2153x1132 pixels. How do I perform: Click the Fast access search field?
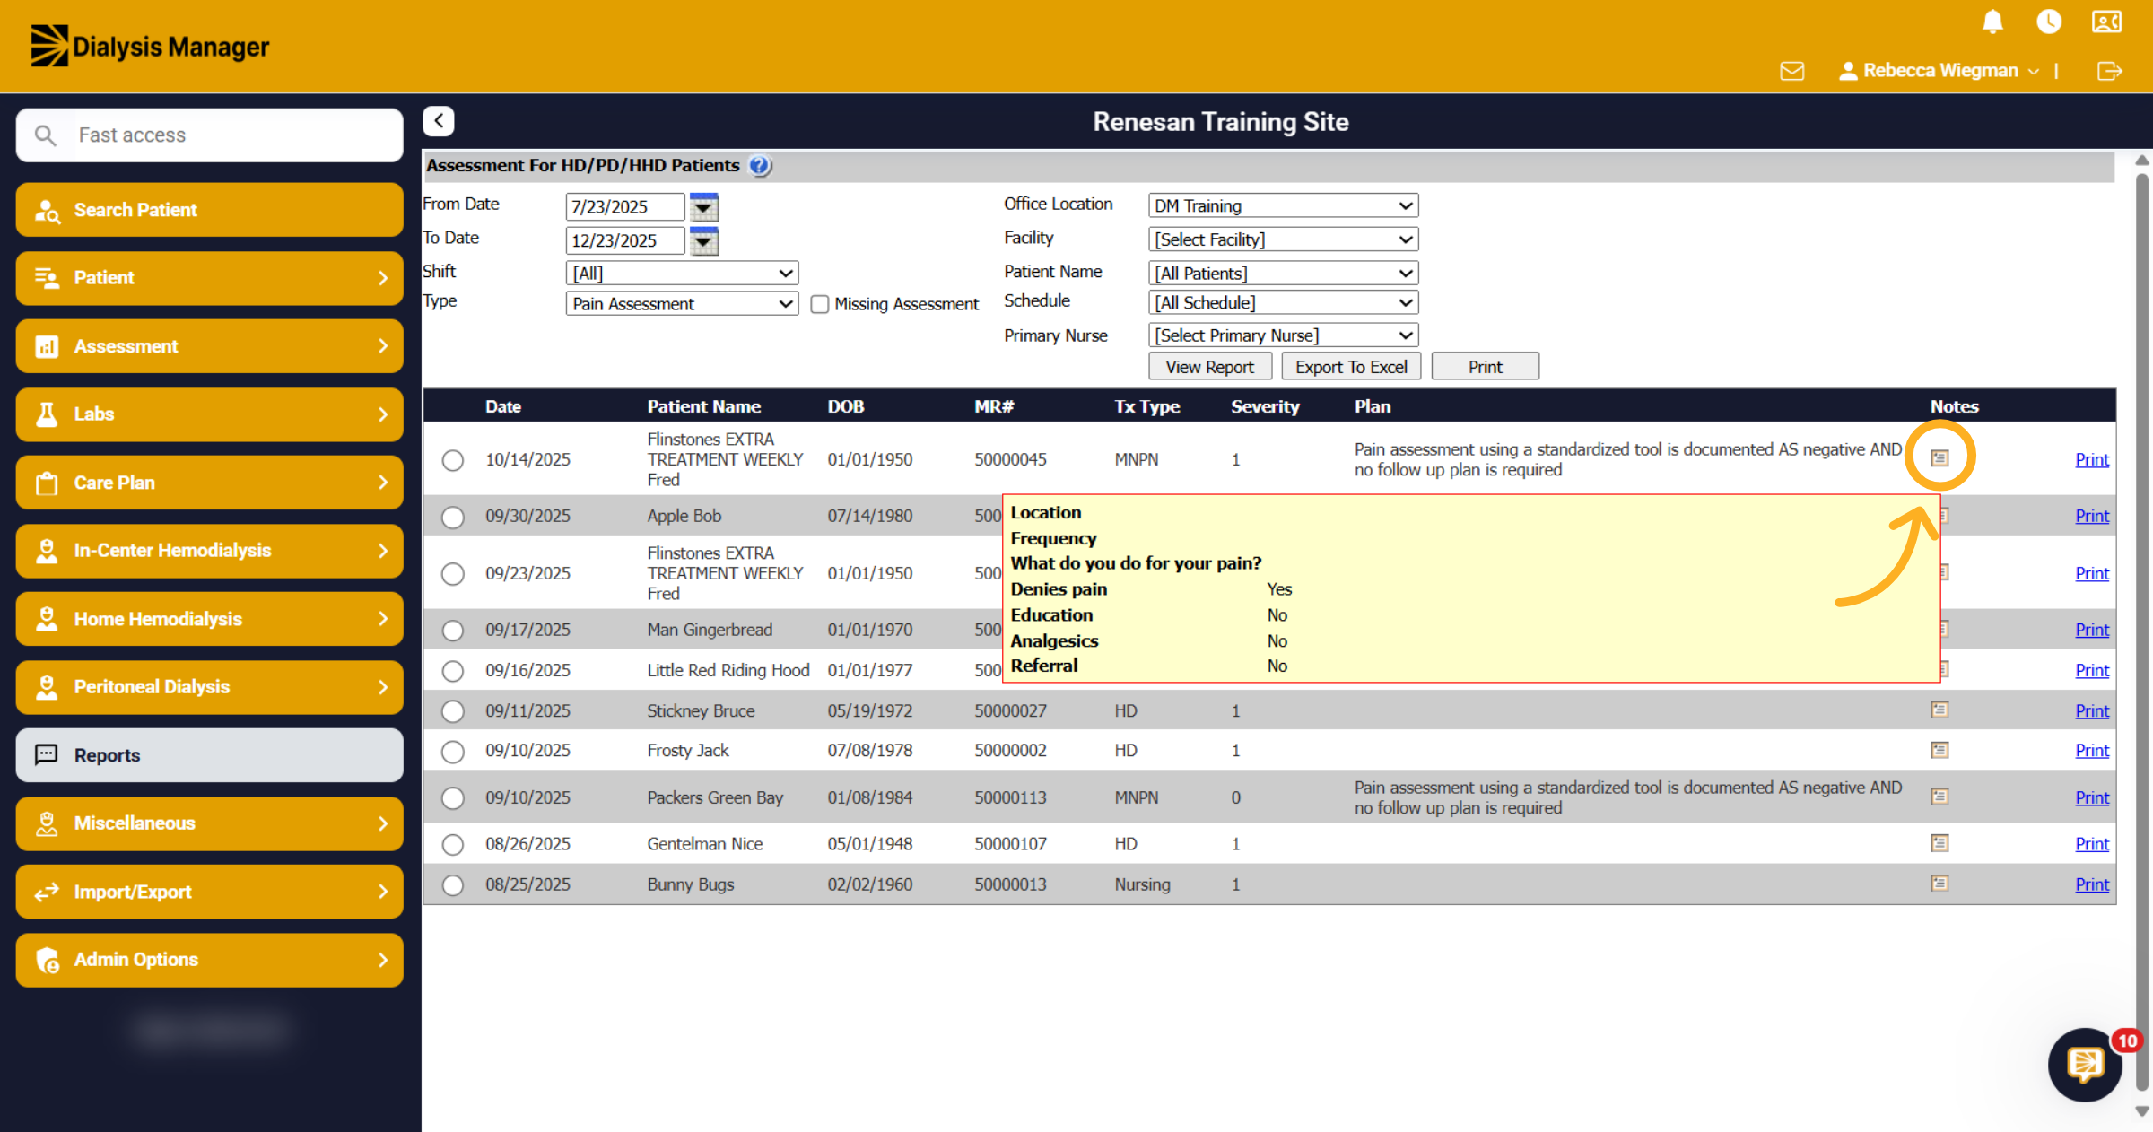click(209, 135)
